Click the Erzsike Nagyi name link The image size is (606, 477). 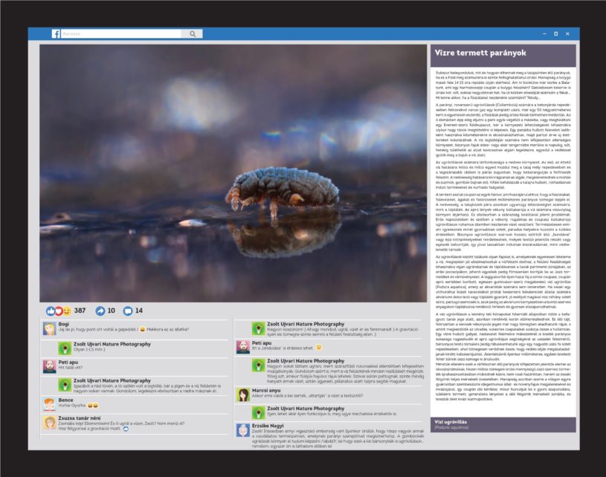coord(269,426)
